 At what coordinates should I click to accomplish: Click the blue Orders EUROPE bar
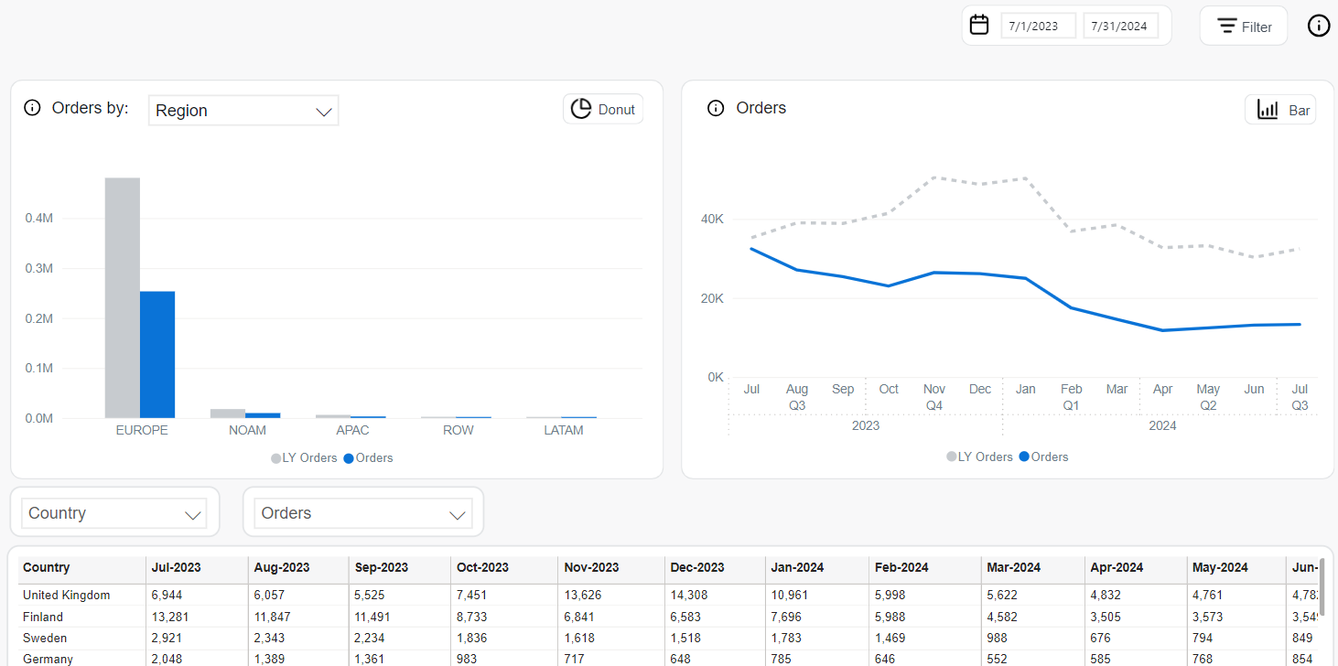tap(157, 355)
